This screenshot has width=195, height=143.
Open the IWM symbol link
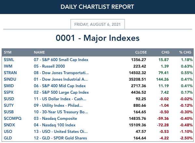(8, 66)
